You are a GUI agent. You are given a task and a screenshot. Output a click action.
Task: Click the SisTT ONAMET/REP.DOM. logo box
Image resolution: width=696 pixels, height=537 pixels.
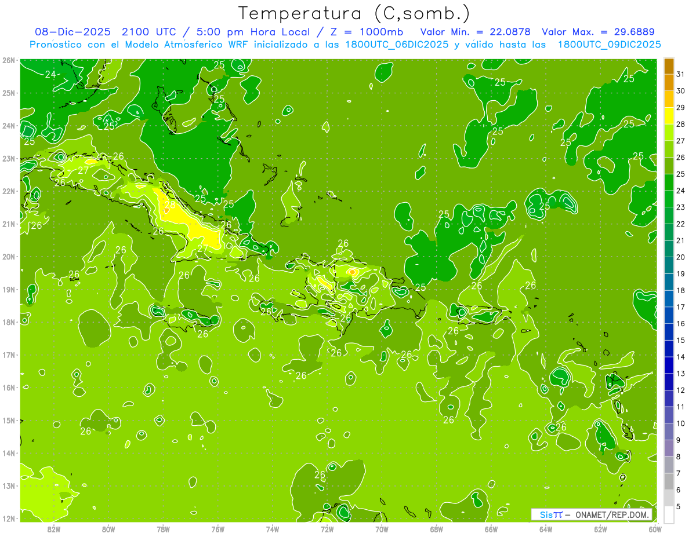tap(592, 514)
